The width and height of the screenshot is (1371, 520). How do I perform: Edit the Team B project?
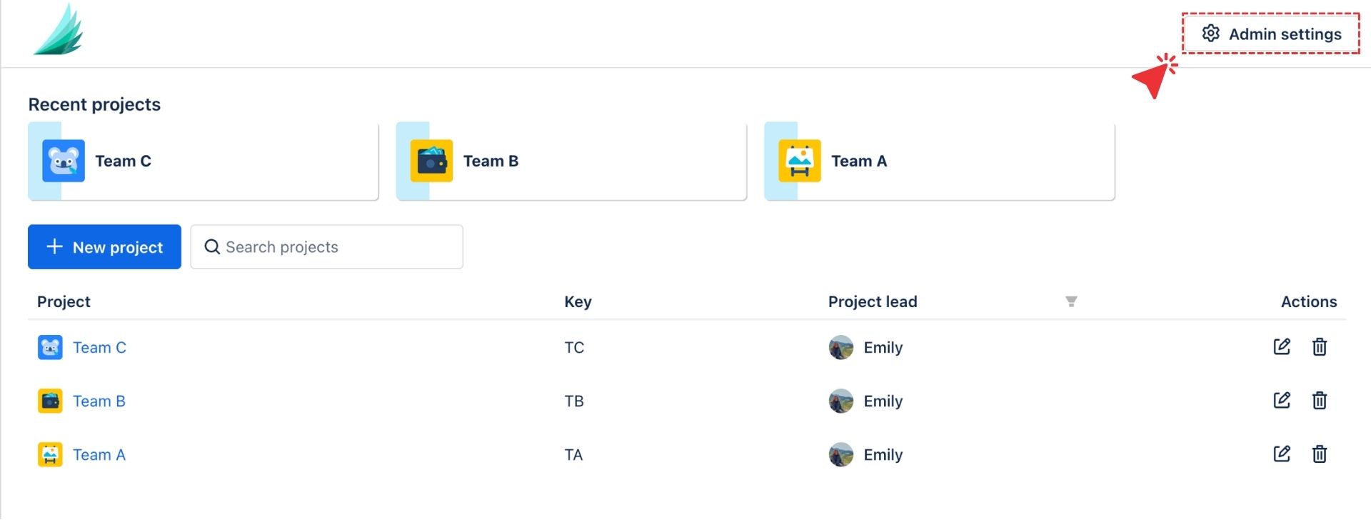pyautogui.click(x=1282, y=401)
